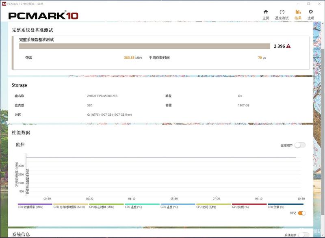Image resolution: width=325 pixels, height=238 pixels.
Task: Switch to Results (结果) tab
Action: 298,15
